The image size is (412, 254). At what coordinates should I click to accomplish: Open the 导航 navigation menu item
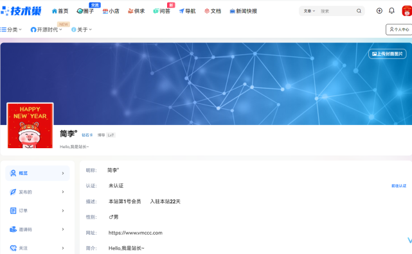pyautogui.click(x=187, y=11)
